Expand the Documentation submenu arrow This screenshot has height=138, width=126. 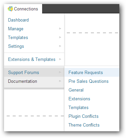60,81
